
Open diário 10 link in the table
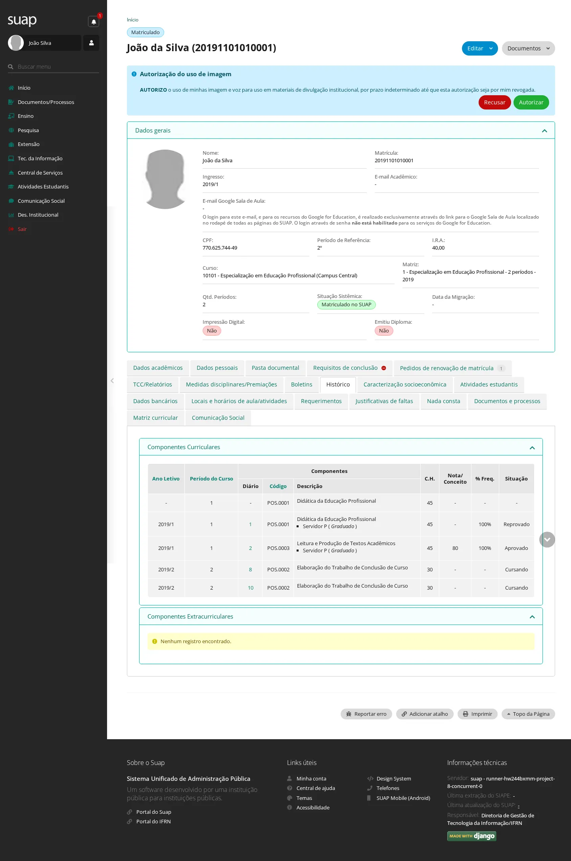point(251,588)
